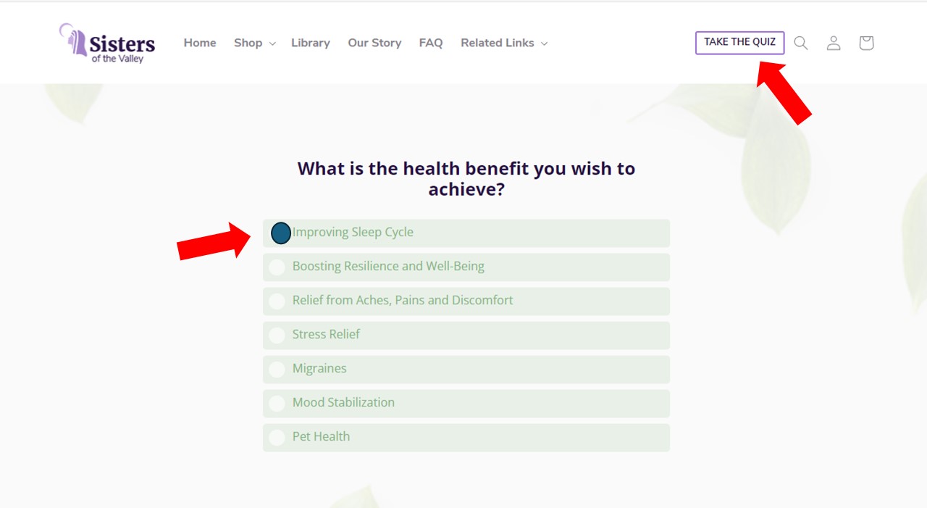Open the shopping cart icon
Screen dimensions: 927x508
[866, 43]
